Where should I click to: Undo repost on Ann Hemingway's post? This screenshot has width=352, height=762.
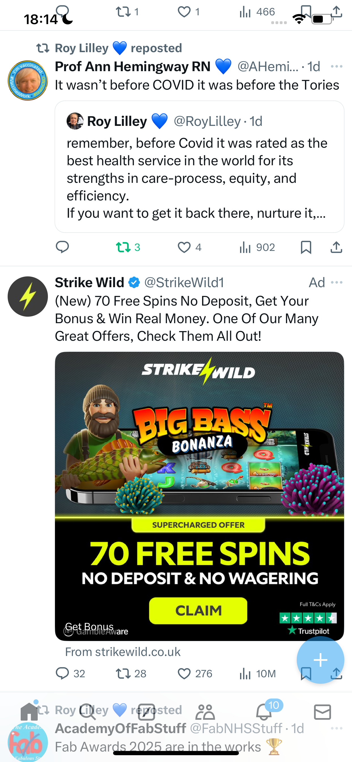[x=128, y=247]
